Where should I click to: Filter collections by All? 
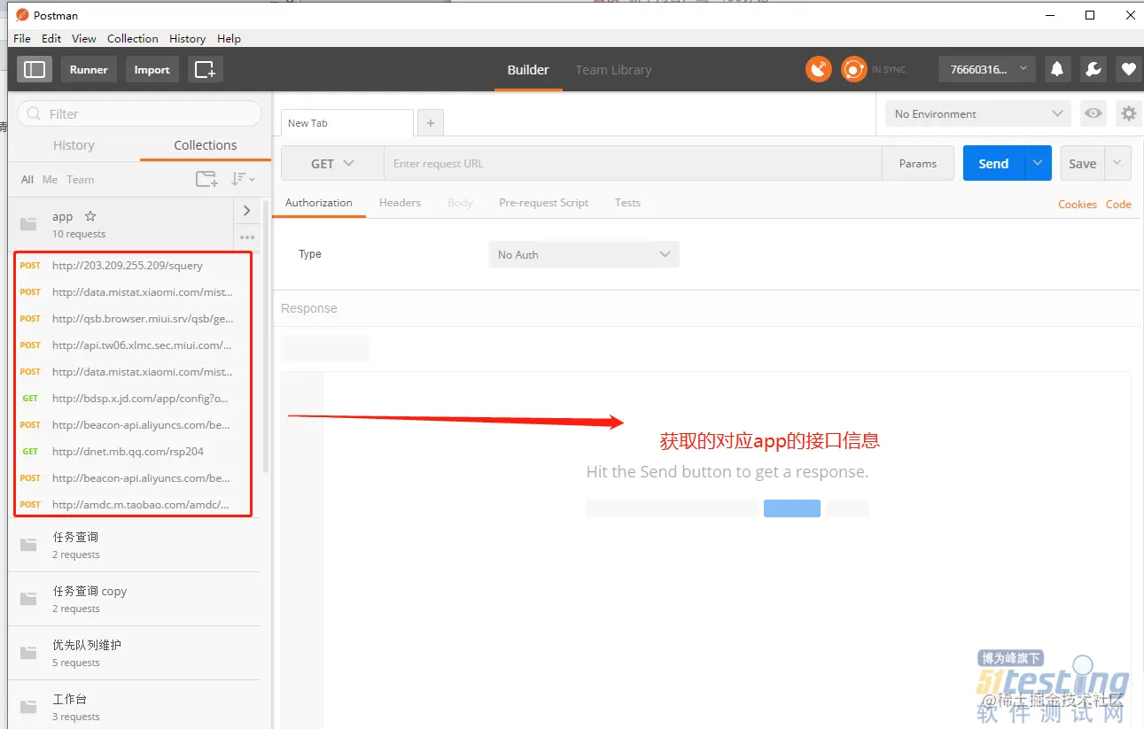pyautogui.click(x=27, y=179)
